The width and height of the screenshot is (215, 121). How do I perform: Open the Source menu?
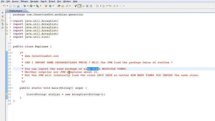(x=15, y=1)
